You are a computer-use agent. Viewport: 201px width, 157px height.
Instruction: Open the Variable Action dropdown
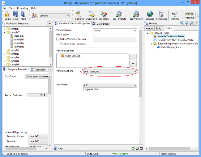(x=110, y=72)
